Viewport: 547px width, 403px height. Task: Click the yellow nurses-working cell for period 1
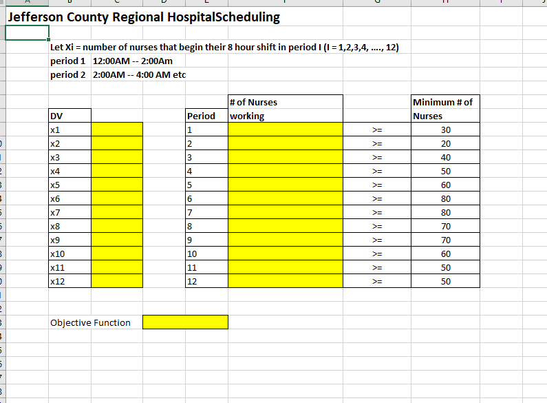pos(286,130)
